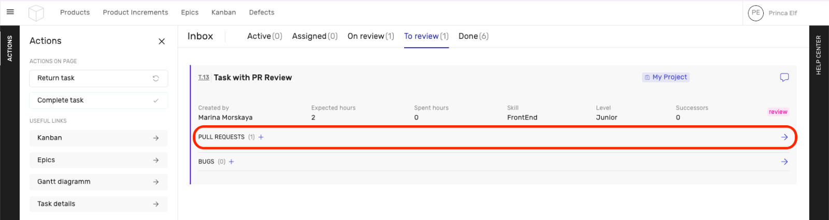
Task: Open the T.13 task link
Action: point(204,78)
